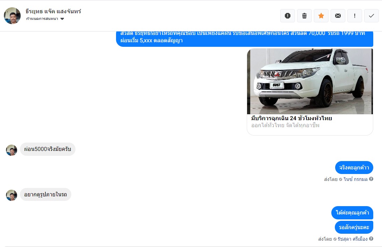Open the contact's profile photo in the header
Screen dimensions: 382x247
12,16
